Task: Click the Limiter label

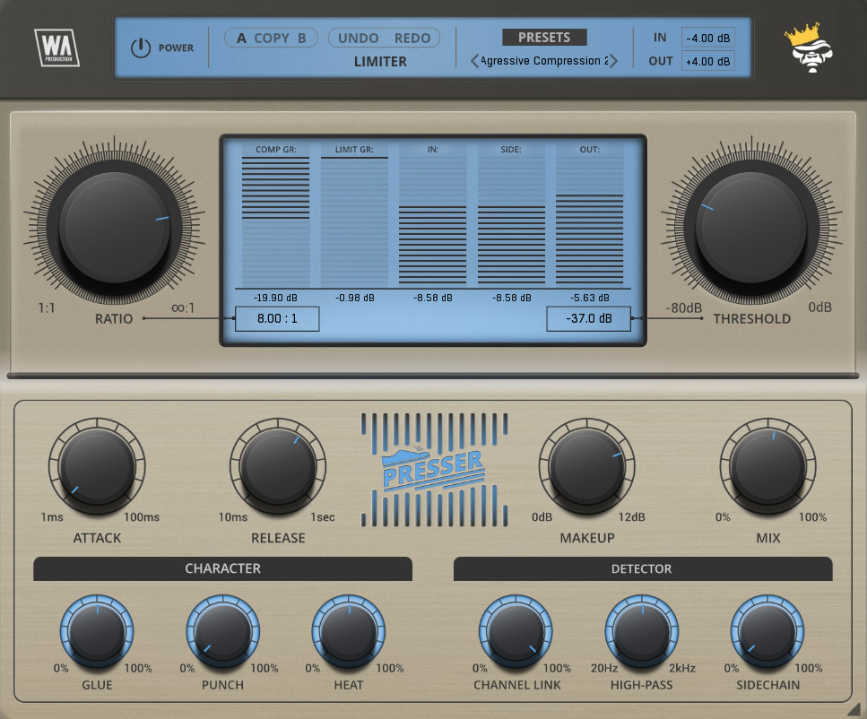Action: [380, 62]
